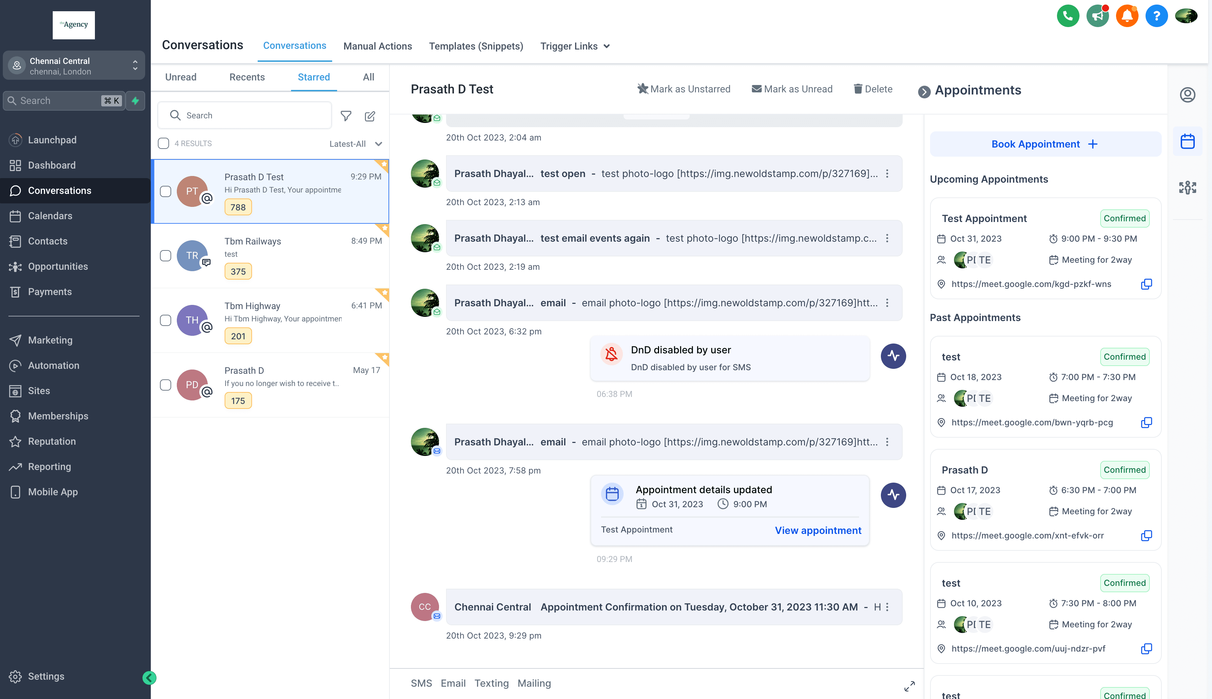The height and width of the screenshot is (699, 1212).
Task: Click the green phone dialer icon
Action: 1068,16
